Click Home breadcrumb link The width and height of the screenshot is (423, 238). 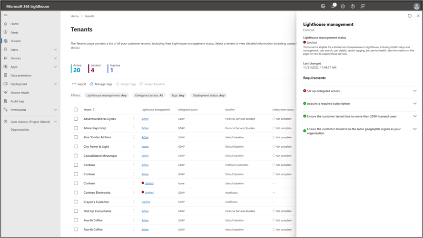tap(75, 16)
